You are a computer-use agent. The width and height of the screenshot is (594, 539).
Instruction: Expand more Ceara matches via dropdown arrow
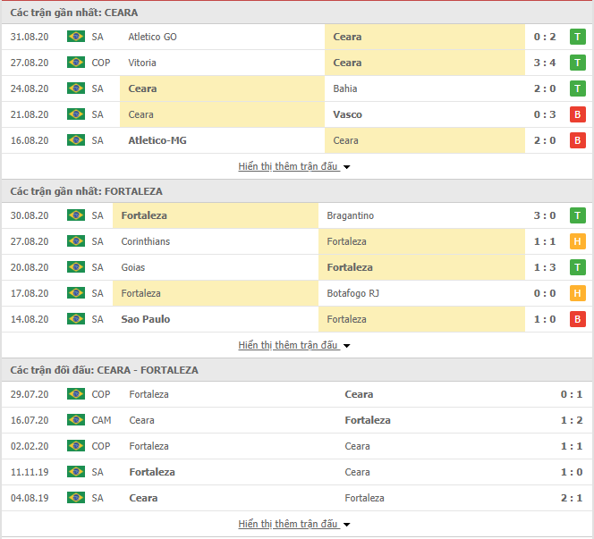coord(346,167)
